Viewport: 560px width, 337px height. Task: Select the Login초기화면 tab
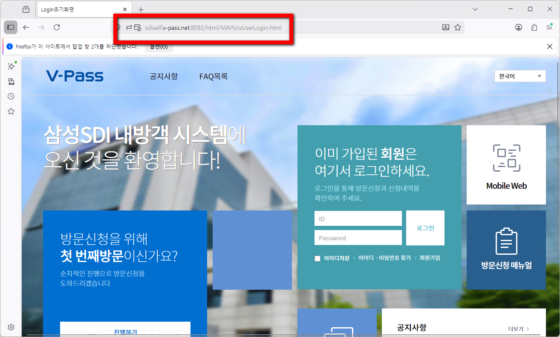(x=84, y=9)
